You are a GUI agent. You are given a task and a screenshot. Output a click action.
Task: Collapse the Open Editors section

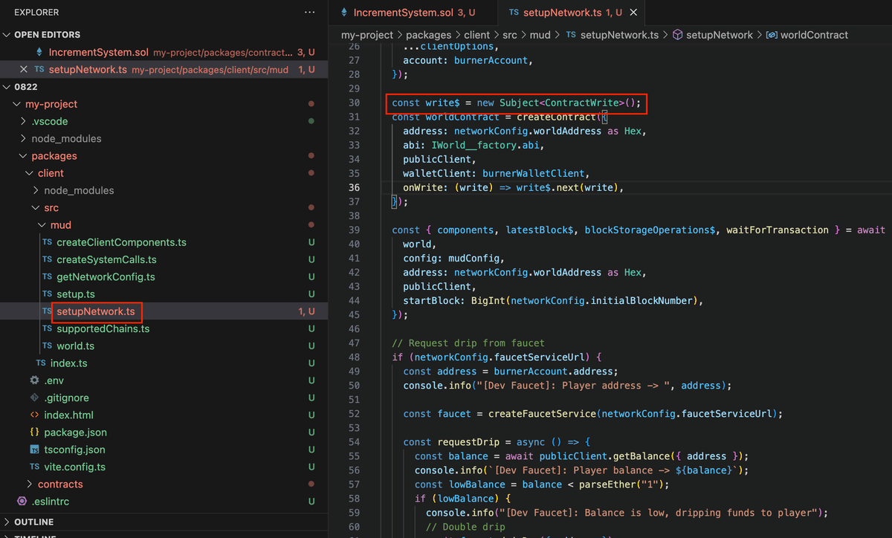7,35
